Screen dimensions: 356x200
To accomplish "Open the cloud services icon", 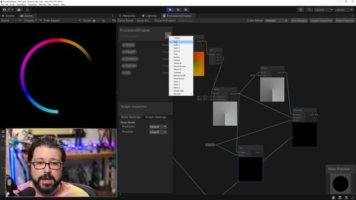I will click(19, 10).
